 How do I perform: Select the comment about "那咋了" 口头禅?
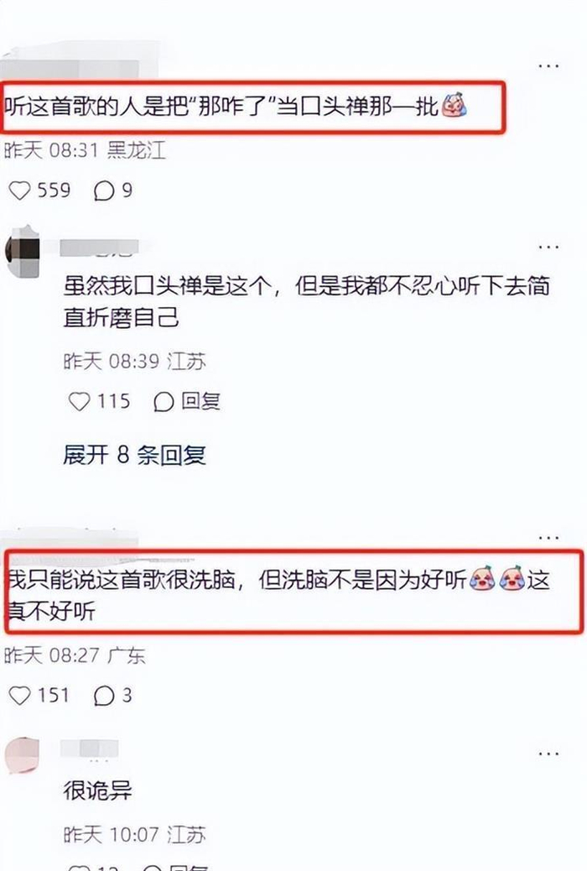pos(236,106)
